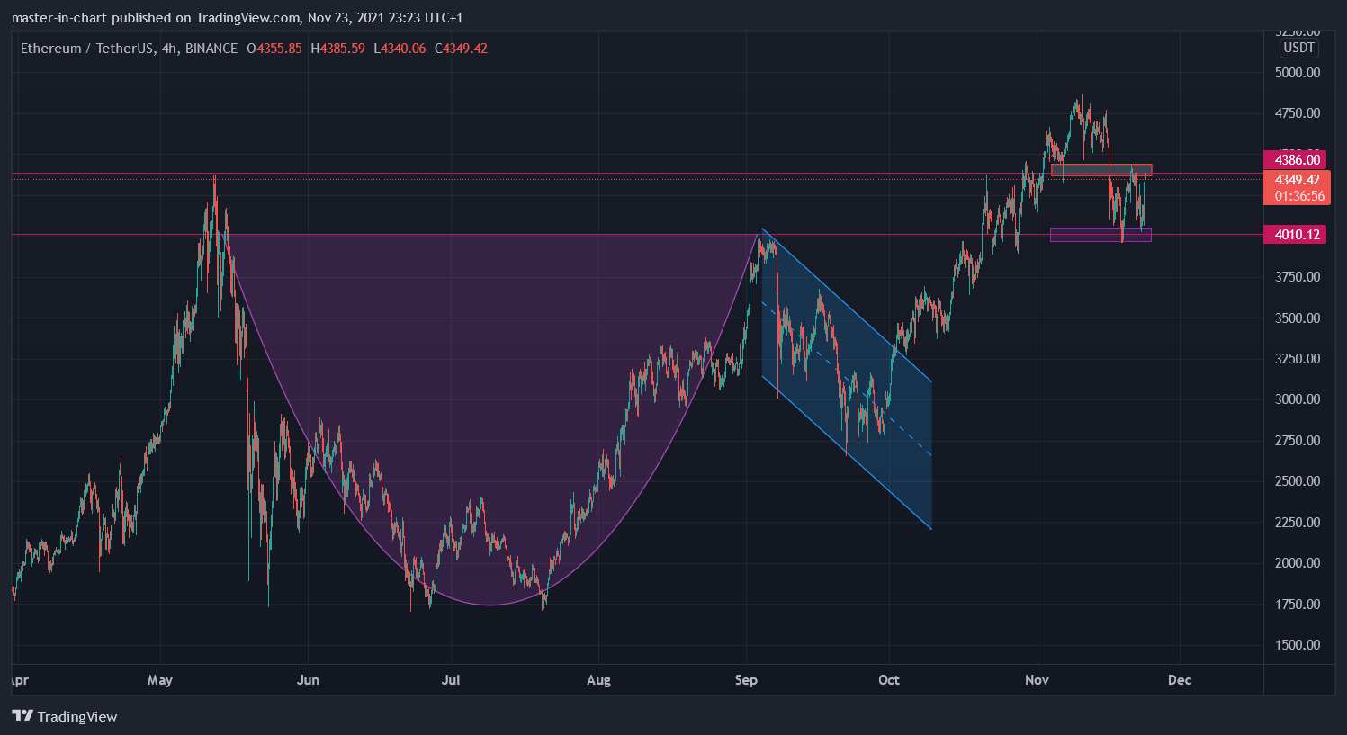1347x735 pixels.
Task: Click the Dec label on time axis
Action: point(1180,680)
